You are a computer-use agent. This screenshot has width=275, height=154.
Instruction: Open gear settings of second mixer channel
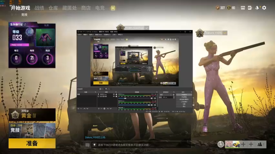point(155,105)
